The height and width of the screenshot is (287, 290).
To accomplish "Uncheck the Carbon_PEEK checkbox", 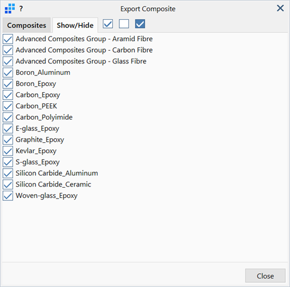I will 8,106.
